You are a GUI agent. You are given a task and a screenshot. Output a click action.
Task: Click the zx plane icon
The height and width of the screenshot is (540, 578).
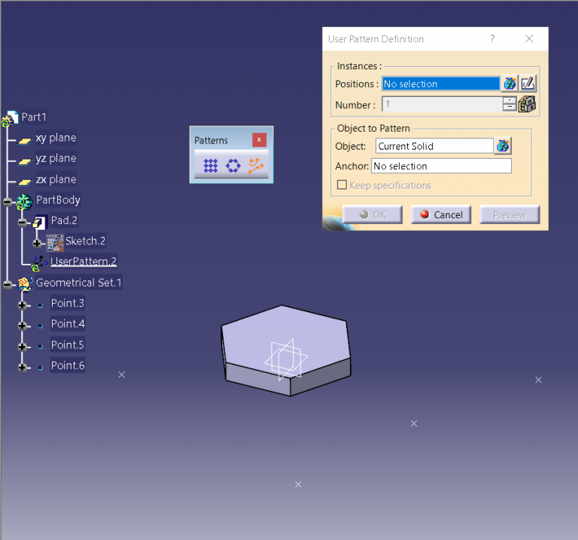coord(24,182)
